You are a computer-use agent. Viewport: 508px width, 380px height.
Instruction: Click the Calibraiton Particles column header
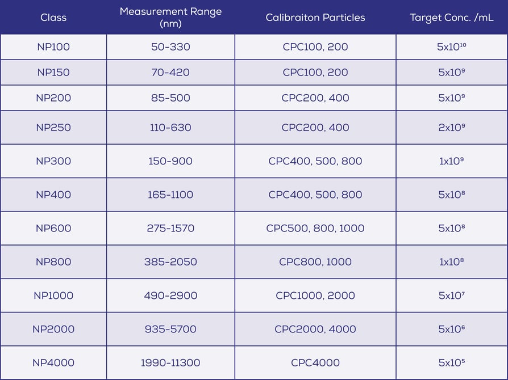(315, 17)
